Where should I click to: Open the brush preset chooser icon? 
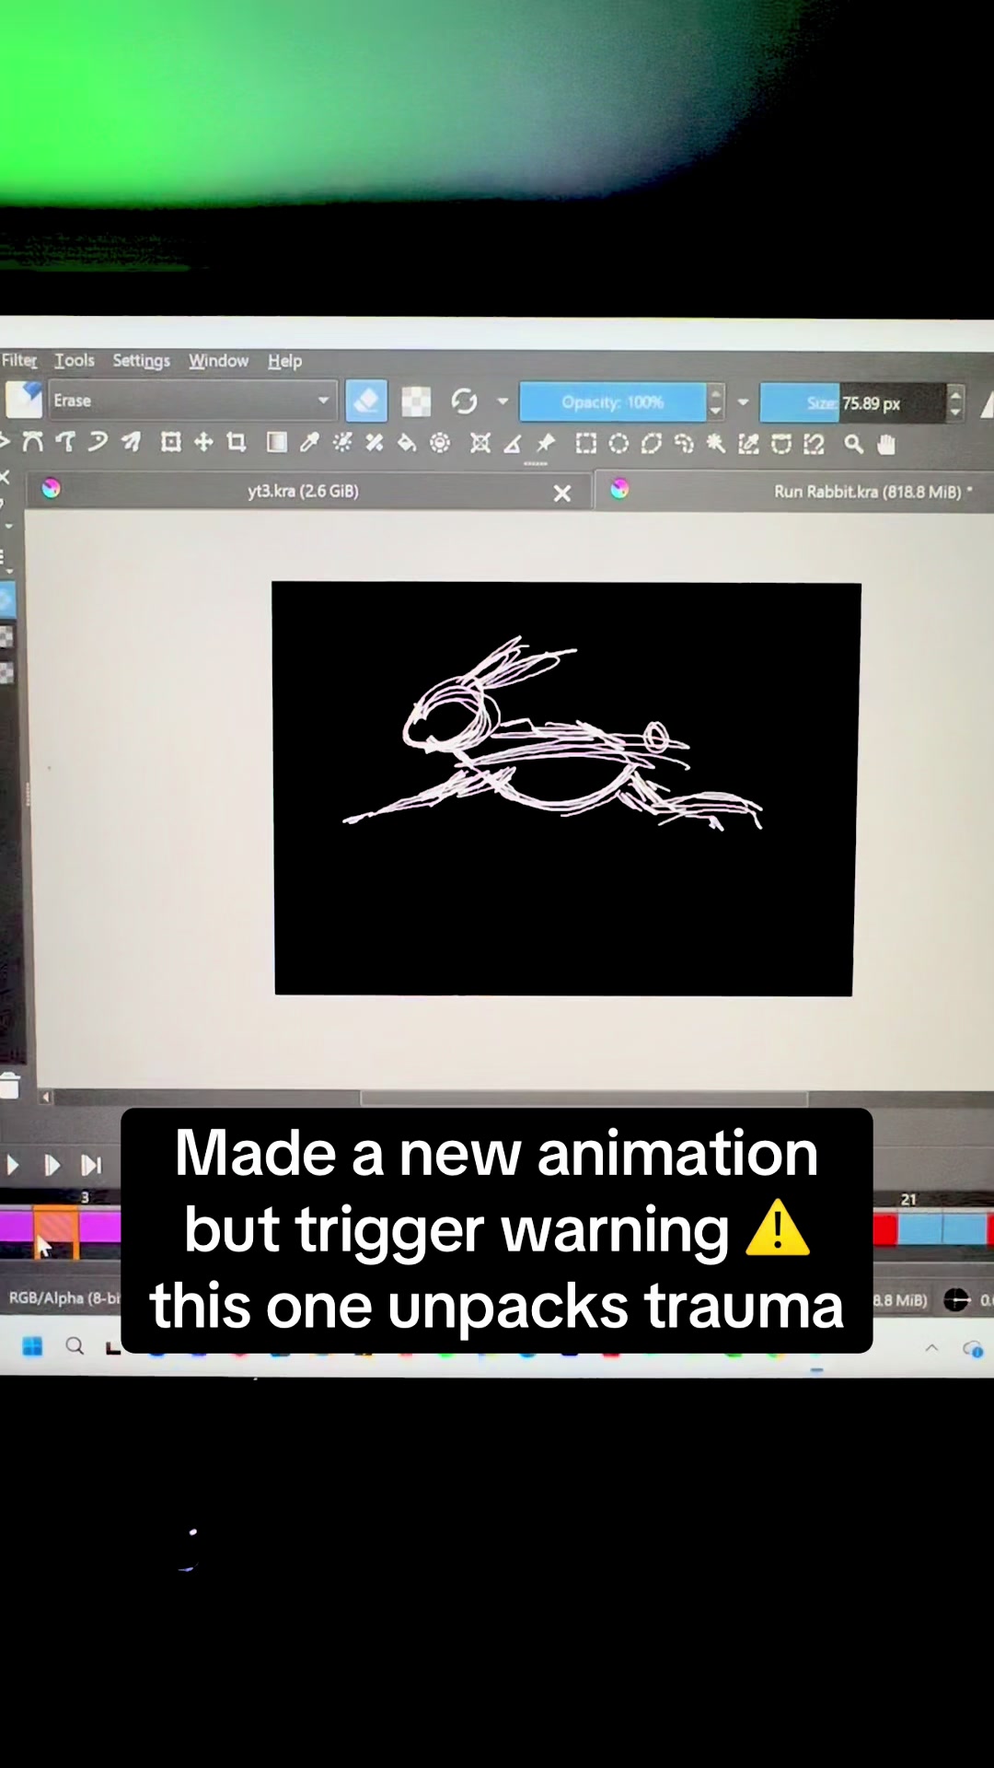24,399
